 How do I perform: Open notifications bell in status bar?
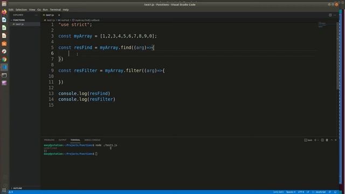click(335, 192)
